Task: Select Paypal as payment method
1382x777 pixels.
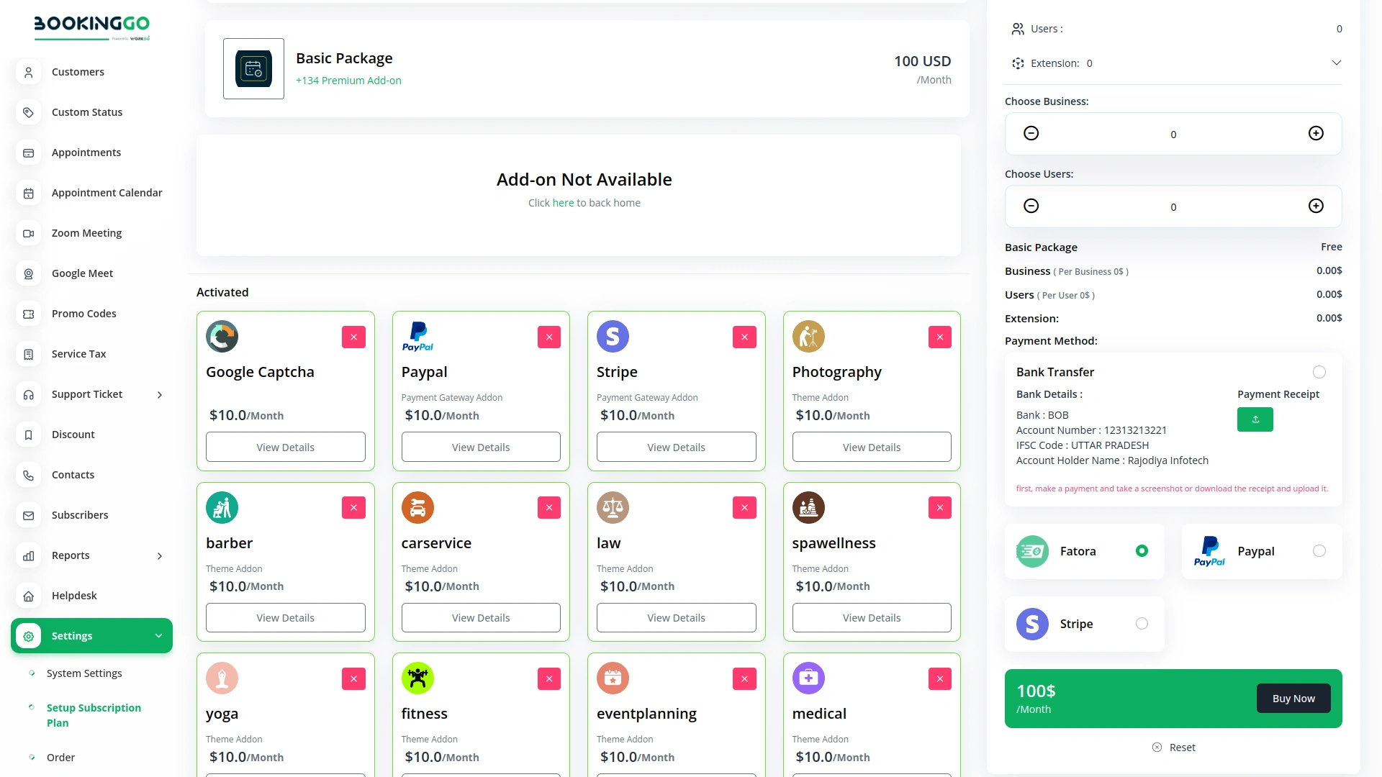Action: pos(1319,550)
